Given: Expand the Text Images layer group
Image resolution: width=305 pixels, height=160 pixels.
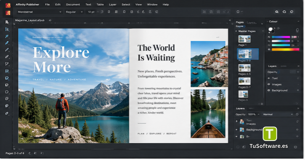Looking at the screenshot, I should (x=236, y=121).
